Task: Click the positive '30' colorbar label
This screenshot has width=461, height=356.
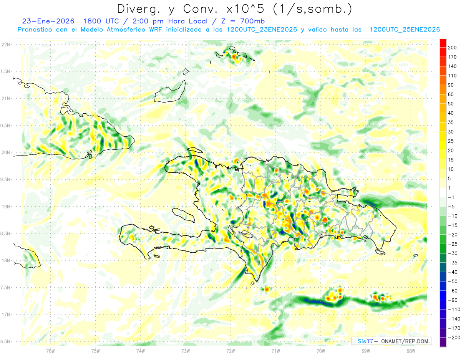Action: click(451, 132)
